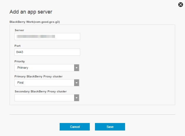Open the Secondary BlackBerry Proxy cluster dropdown

tap(44, 98)
